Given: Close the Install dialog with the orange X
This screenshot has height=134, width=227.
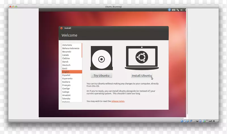Looking at the screenshot, I should click(61, 28).
